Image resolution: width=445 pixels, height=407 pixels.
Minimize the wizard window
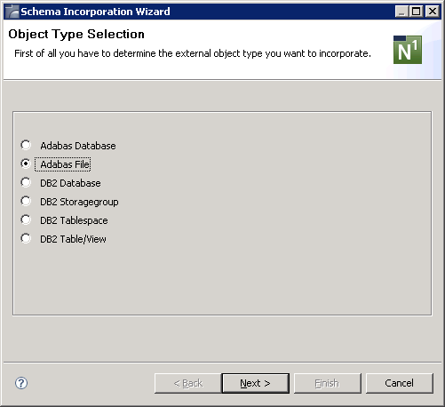click(x=401, y=12)
